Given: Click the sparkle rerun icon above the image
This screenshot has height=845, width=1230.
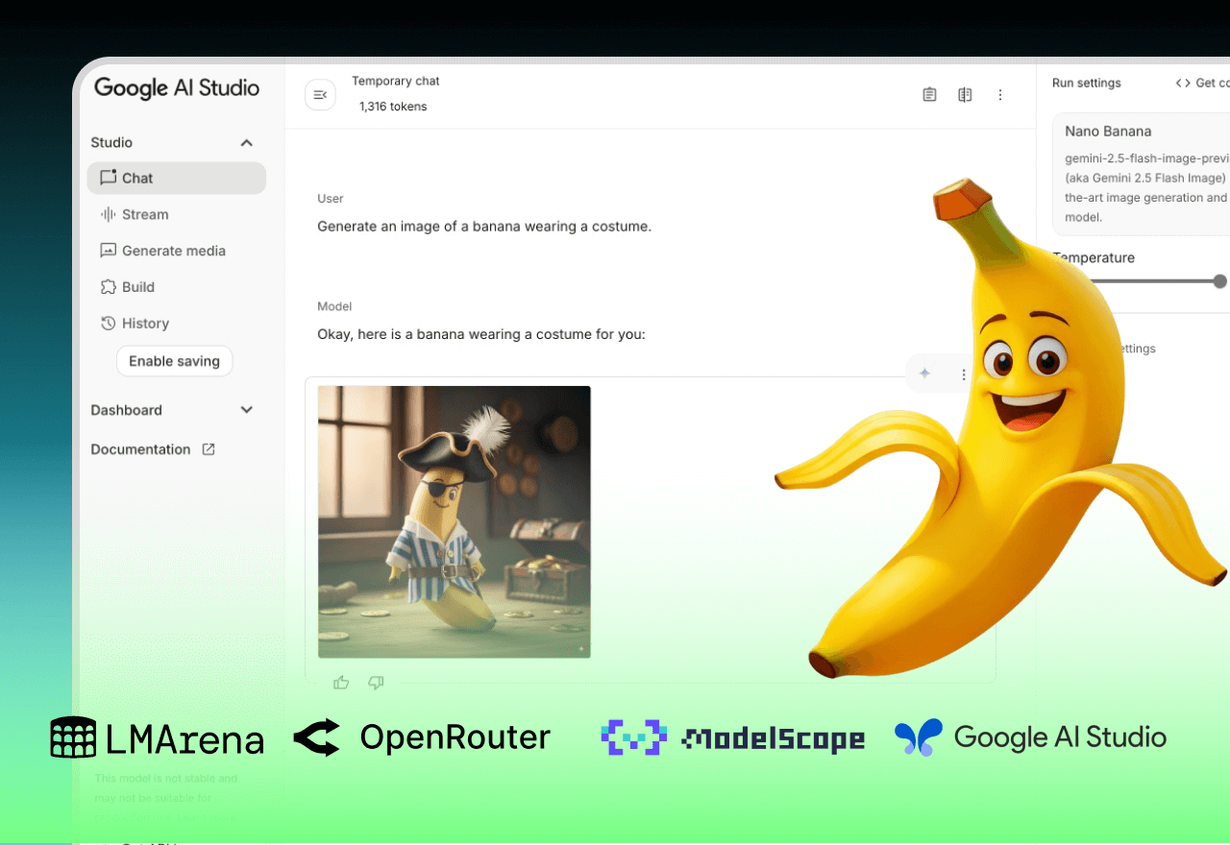Looking at the screenshot, I should point(924,374).
